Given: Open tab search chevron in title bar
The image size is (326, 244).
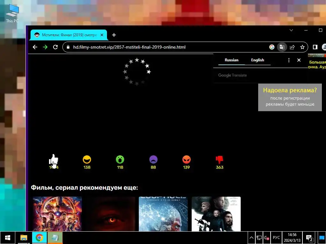Looking at the screenshot, I should [x=291, y=30].
